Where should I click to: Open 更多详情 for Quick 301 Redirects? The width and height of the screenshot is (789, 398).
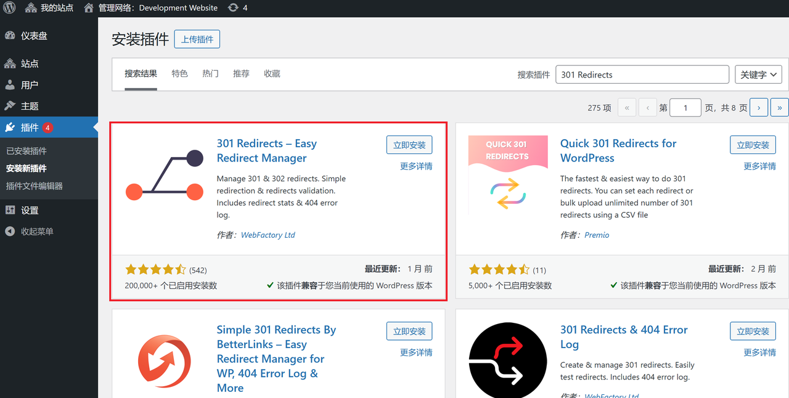(x=759, y=166)
